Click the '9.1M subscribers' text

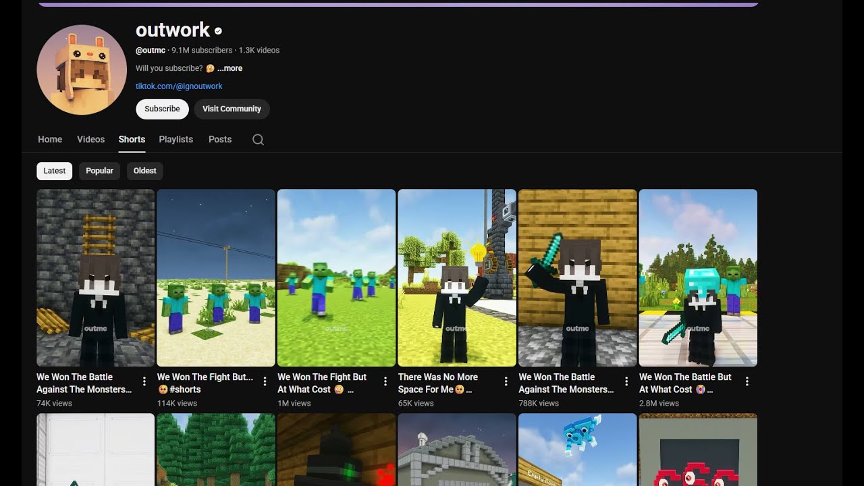point(202,50)
